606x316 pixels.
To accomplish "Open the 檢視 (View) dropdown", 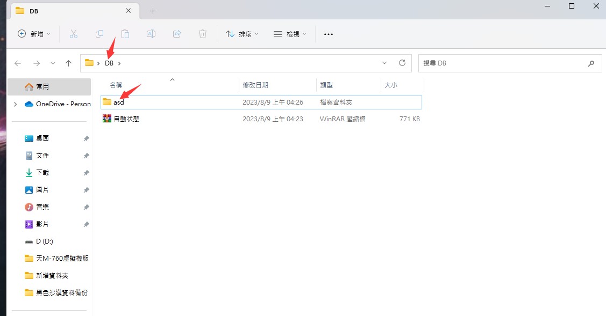I will click(290, 34).
